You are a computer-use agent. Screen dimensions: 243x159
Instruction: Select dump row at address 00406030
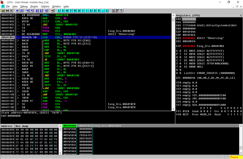[30, 139]
